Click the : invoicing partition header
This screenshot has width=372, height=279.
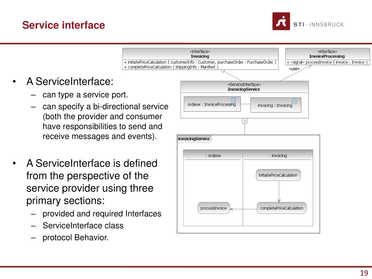tap(278, 155)
